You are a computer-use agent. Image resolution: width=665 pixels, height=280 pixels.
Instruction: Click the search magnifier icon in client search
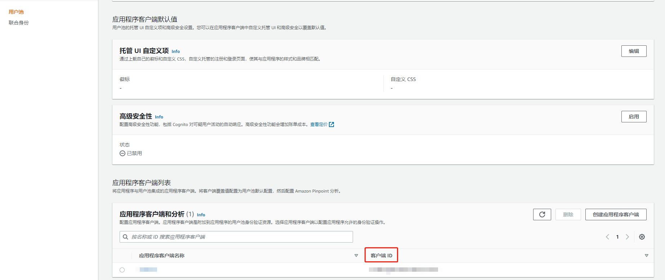pyautogui.click(x=125, y=237)
